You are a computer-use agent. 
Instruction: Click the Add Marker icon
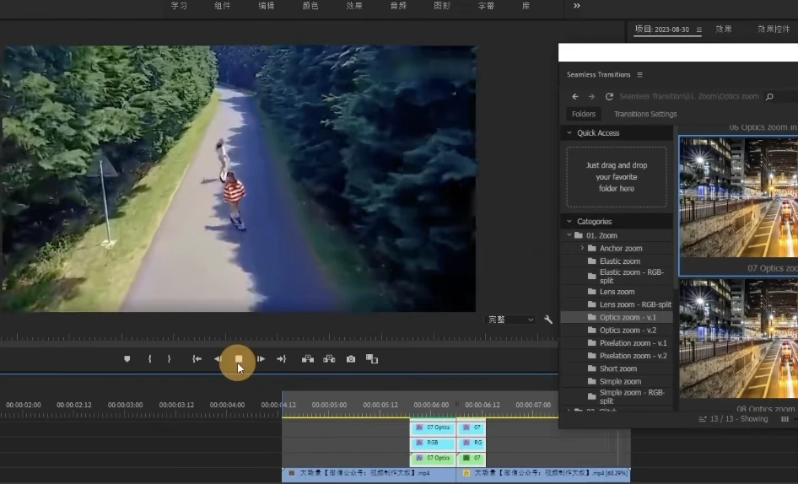pos(127,359)
